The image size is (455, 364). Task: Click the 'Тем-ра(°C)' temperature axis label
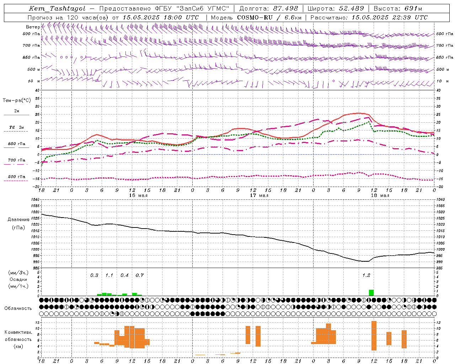click(17, 101)
